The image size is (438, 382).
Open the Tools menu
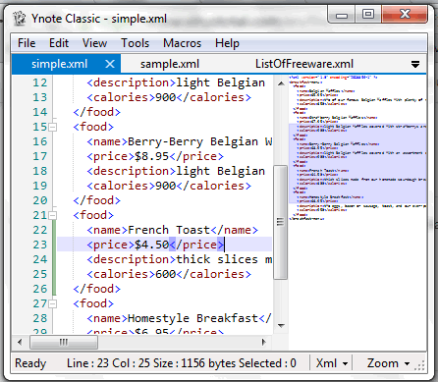135,43
